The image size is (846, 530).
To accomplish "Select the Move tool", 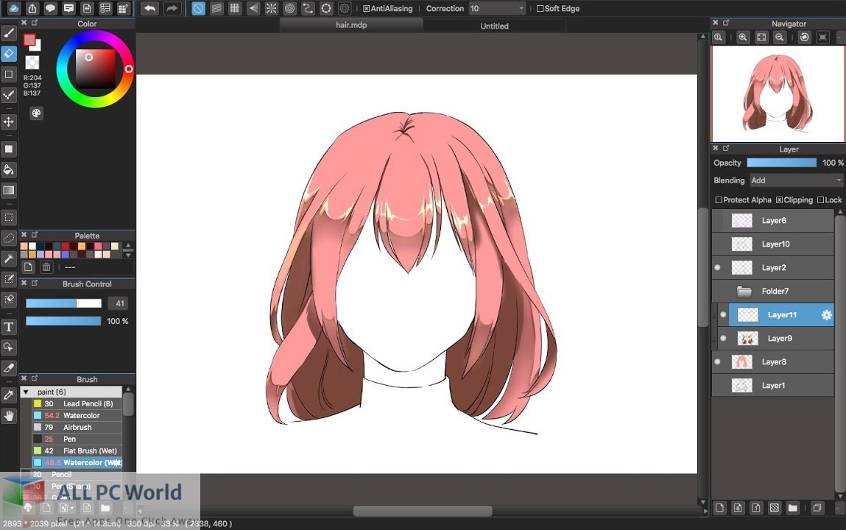I will [9, 122].
